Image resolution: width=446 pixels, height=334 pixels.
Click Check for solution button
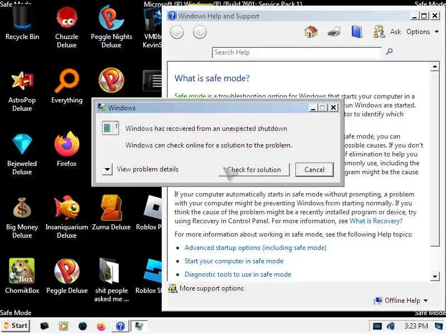254,170
